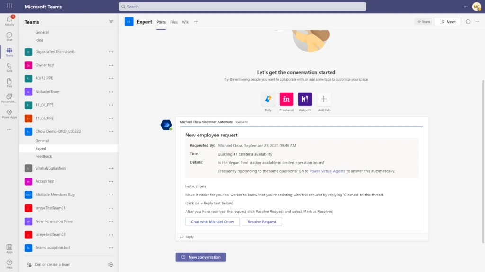Open the Freehand app icon
485x272 pixels.
pyautogui.click(x=286, y=99)
